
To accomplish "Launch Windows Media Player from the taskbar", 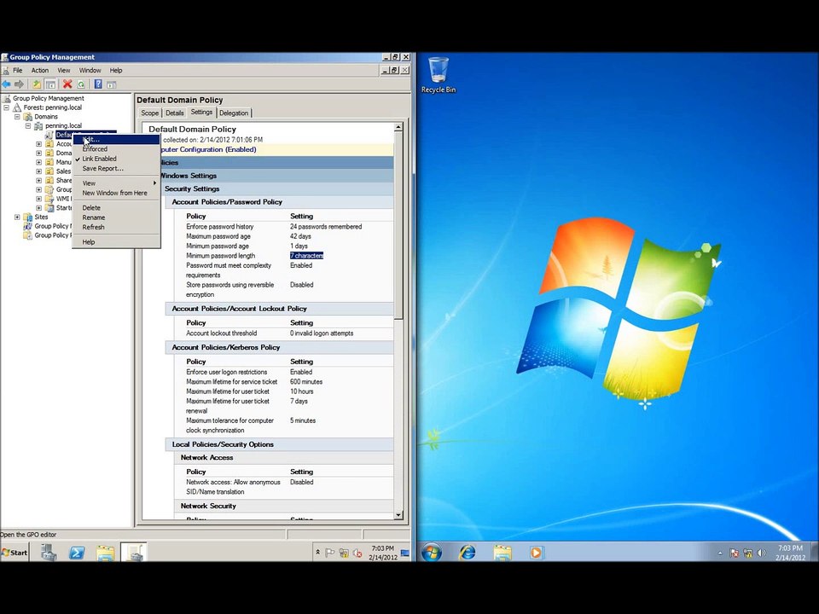I will [x=537, y=552].
